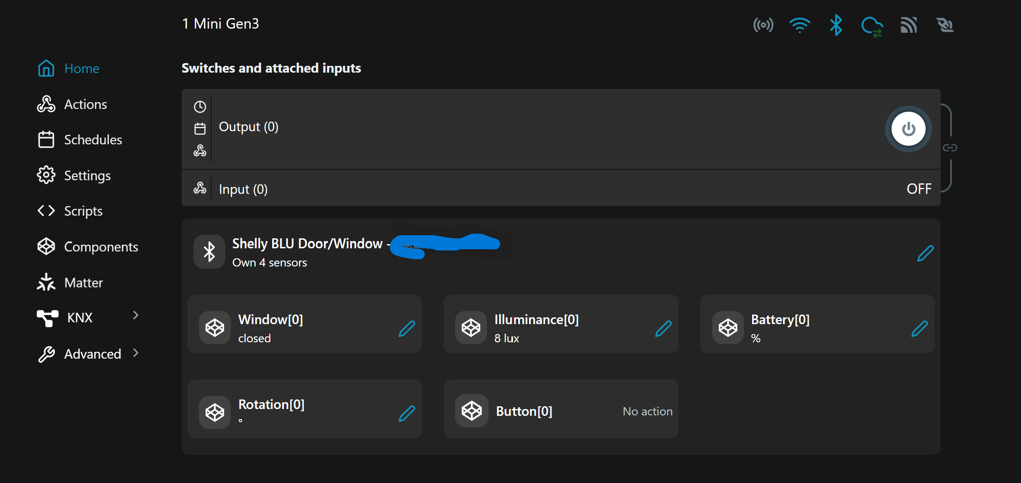Click the Bluetooth status icon in header

[x=836, y=25]
